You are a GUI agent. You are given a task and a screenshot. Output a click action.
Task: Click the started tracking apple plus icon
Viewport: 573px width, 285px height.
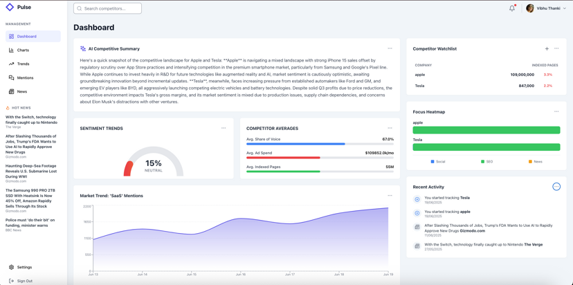click(417, 213)
